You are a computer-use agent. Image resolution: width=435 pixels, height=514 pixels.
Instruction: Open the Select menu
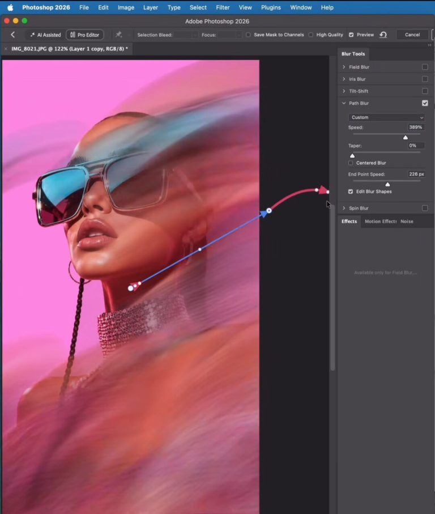(198, 7)
